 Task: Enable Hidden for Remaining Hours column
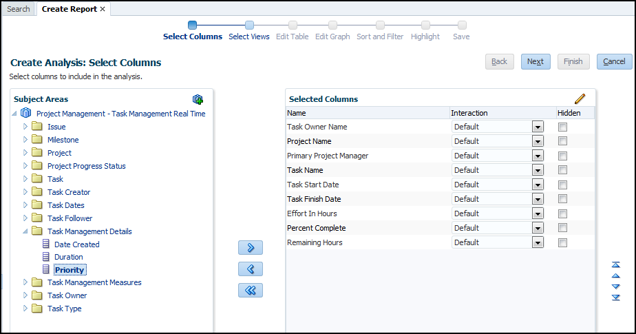click(x=562, y=242)
